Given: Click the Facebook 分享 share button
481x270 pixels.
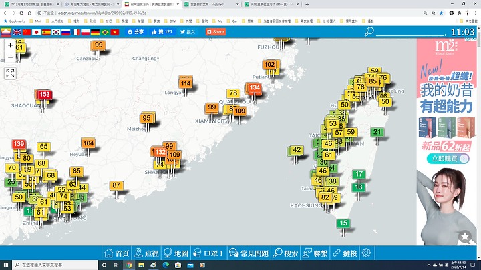Looking at the screenshot, I should point(135,31).
